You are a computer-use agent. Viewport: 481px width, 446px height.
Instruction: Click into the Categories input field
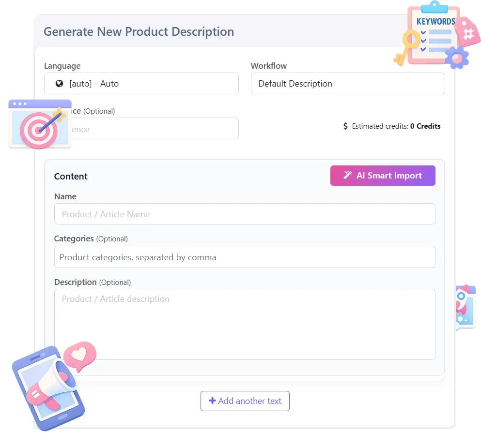(x=245, y=257)
